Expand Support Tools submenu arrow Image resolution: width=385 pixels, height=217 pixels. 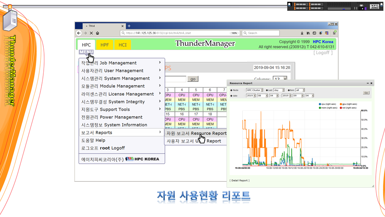click(160, 109)
